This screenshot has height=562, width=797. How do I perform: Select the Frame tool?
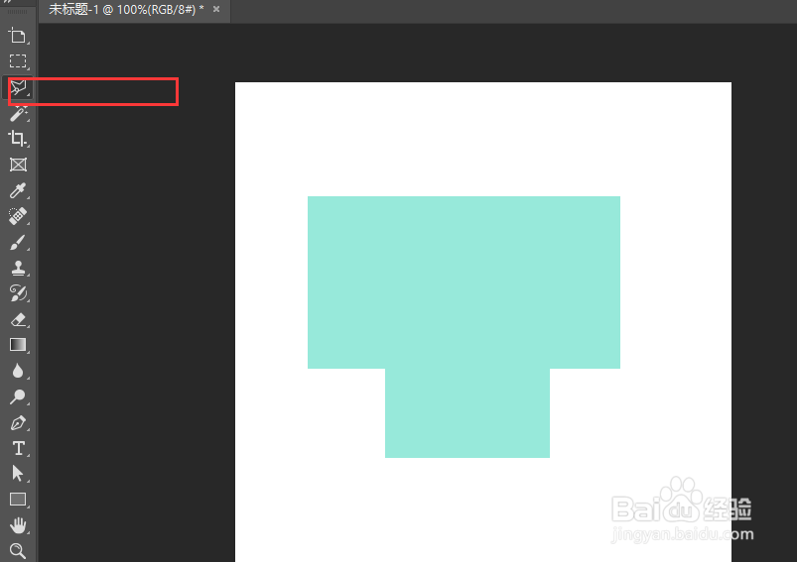(x=18, y=165)
